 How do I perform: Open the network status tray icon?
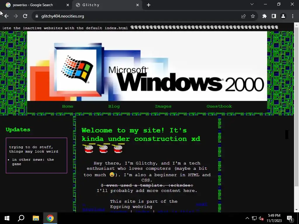point(254,218)
